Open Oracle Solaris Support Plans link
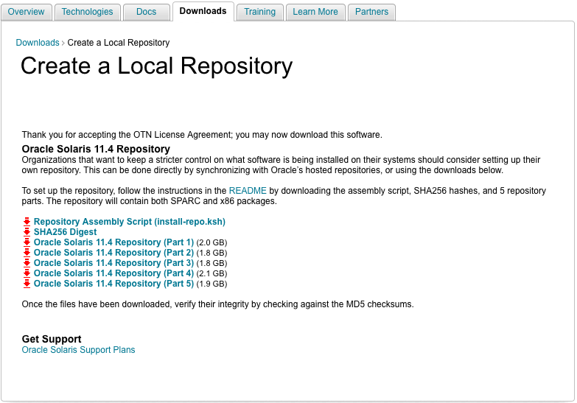577x403 pixels. pos(78,350)
